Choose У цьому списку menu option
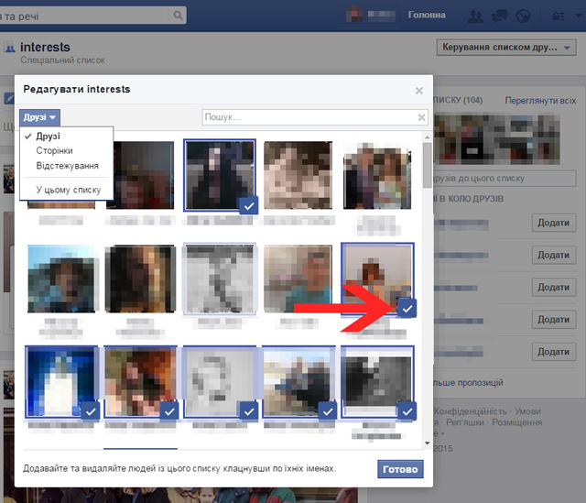 tap(68, 190)
